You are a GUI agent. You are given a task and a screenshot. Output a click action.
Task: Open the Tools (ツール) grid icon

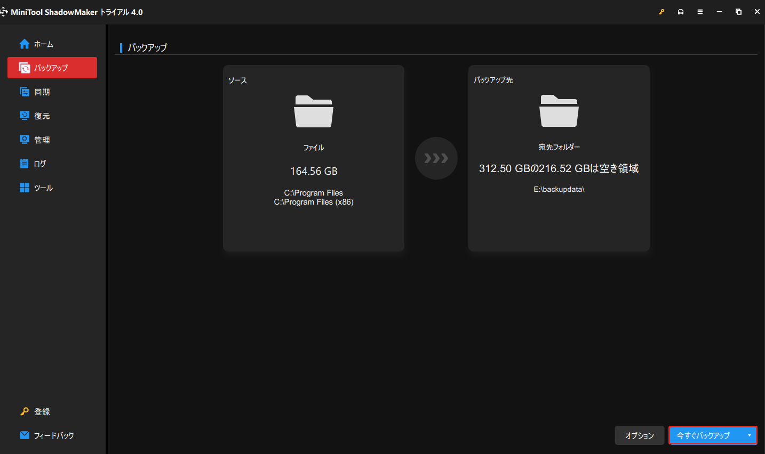click(x=25, y=188)
